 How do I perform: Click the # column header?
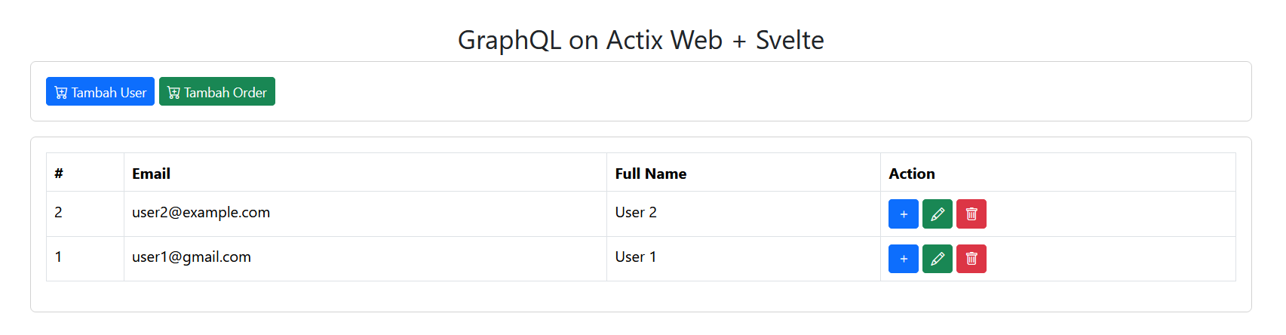point(85,173)
